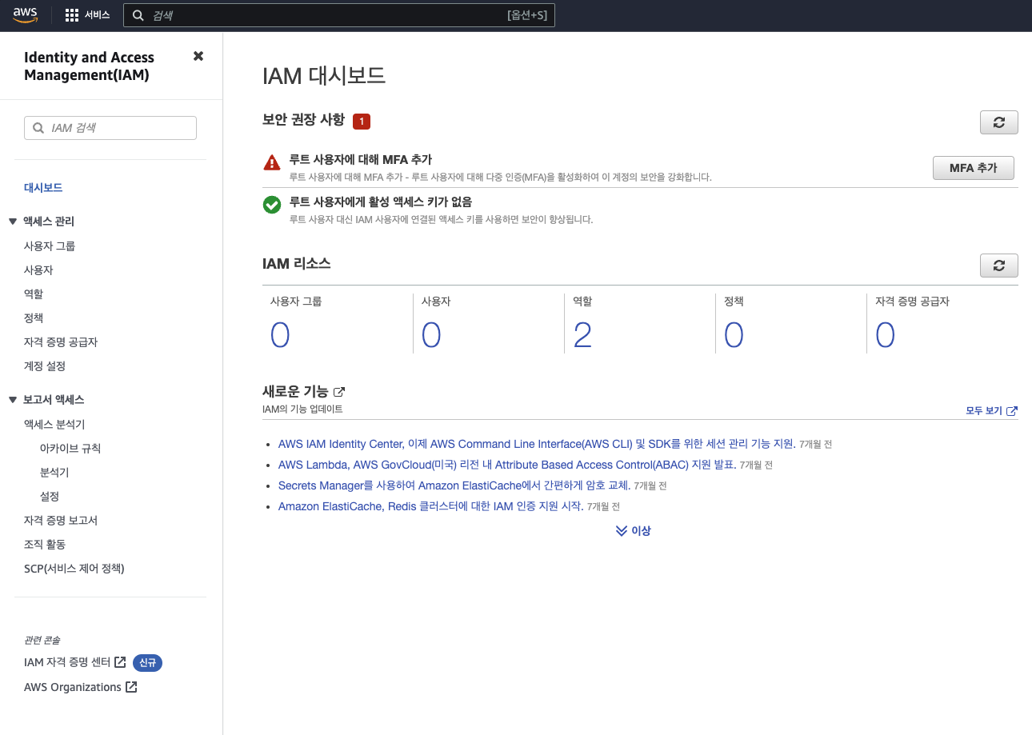1032x735 pixels.
Task: Click 루트 사용자에게 활성 액세스 키가 없음 text
Action: pyautogui.click(x=381, y=202)
